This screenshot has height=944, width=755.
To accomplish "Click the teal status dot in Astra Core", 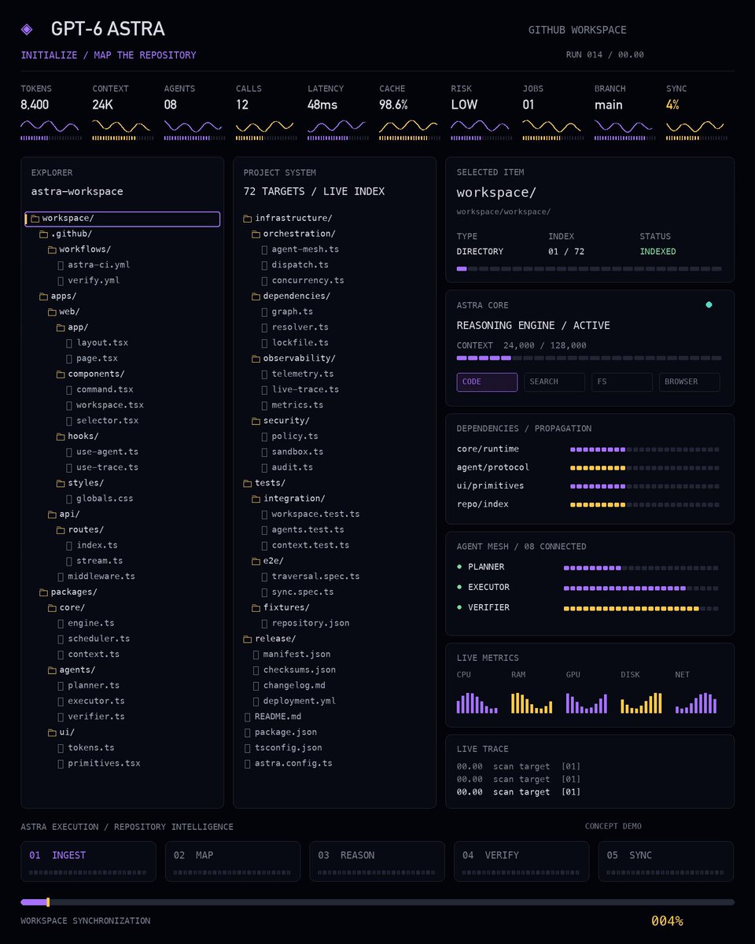I will point(709,304).
